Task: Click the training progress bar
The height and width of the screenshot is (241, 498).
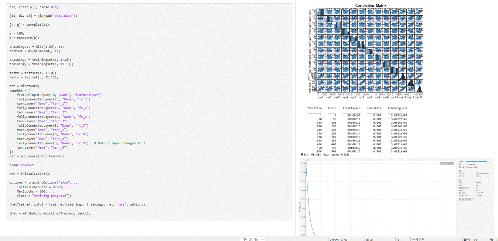Action: tap(477, 162)
